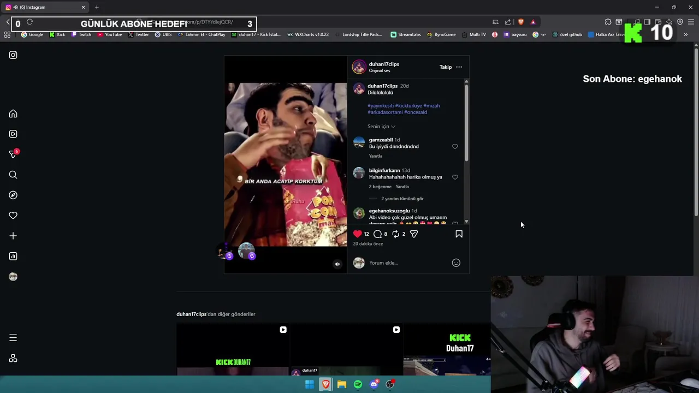Open the #yayinkesiti hashtag
The width and height of the screenshot is (699, 393).
(381, 105)
